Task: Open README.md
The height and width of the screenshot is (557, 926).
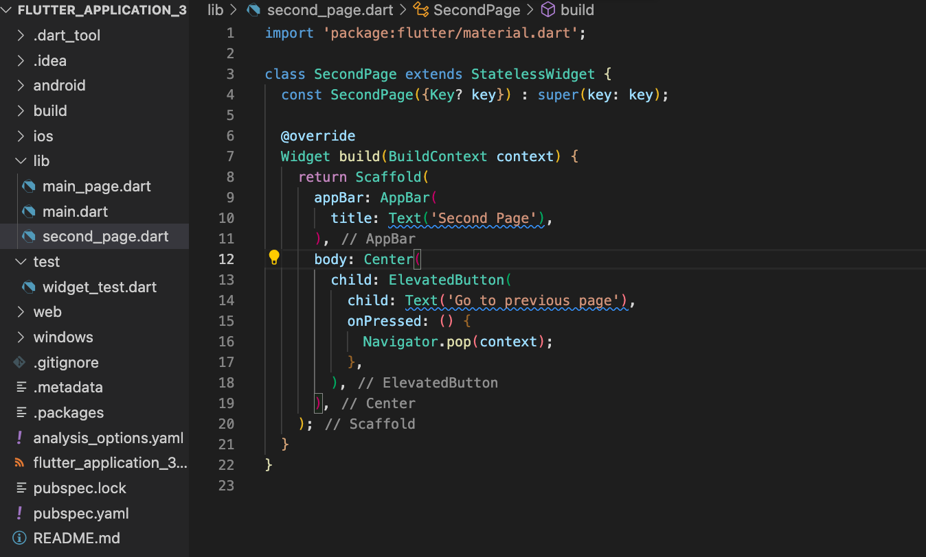Action: pos(77,538)
